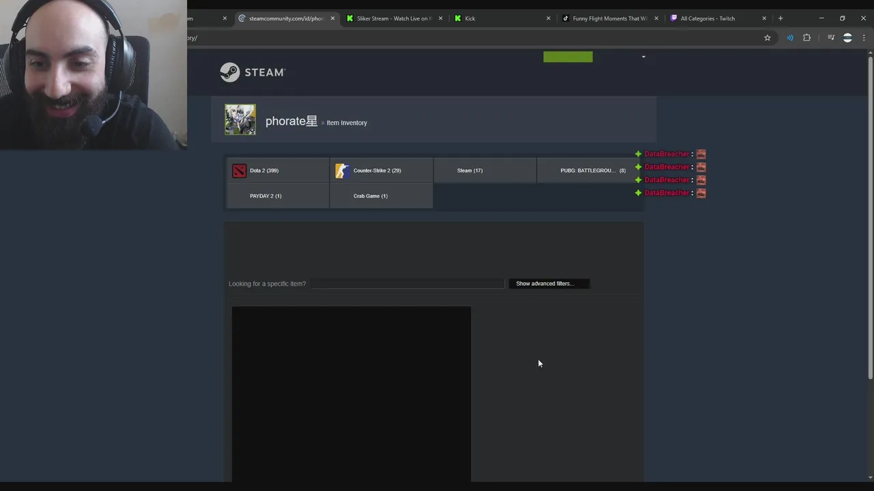This screenshot has height=491, width=874.
Task: Click the TikTok favicon on Funny Flight tab
Action: coord(565,18)
